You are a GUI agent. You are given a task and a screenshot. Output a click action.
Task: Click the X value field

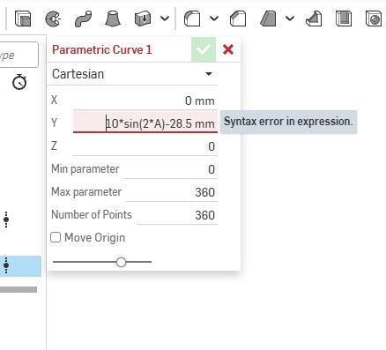pyautogui.click(x=145, y=101)
